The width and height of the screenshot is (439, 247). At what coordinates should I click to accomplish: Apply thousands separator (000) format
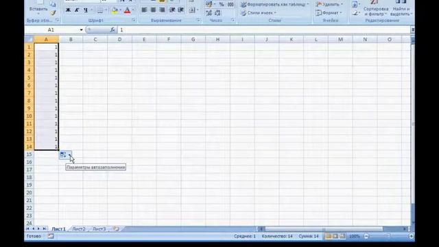click(230, 4)
